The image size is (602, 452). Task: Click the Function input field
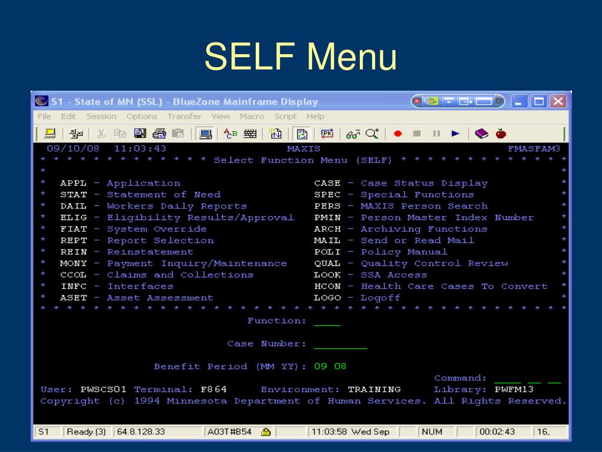pos(327,321)
